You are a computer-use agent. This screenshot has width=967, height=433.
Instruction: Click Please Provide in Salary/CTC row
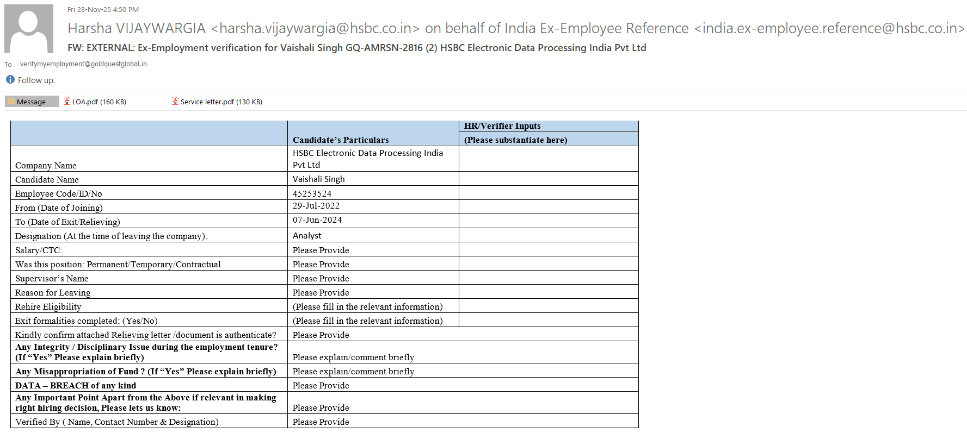tap(321, 250)
